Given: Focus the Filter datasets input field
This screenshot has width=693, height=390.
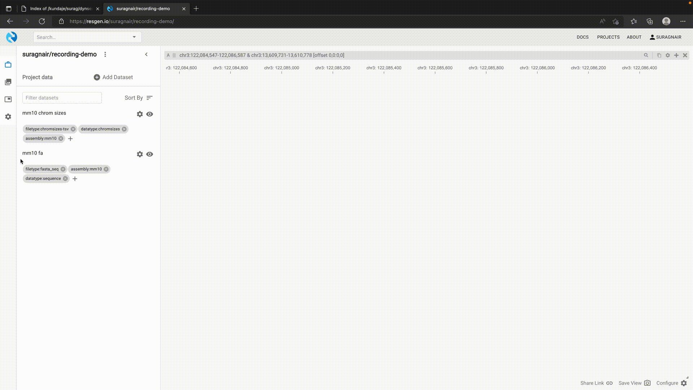Looking at the screenshot, I should click(62, 98).
